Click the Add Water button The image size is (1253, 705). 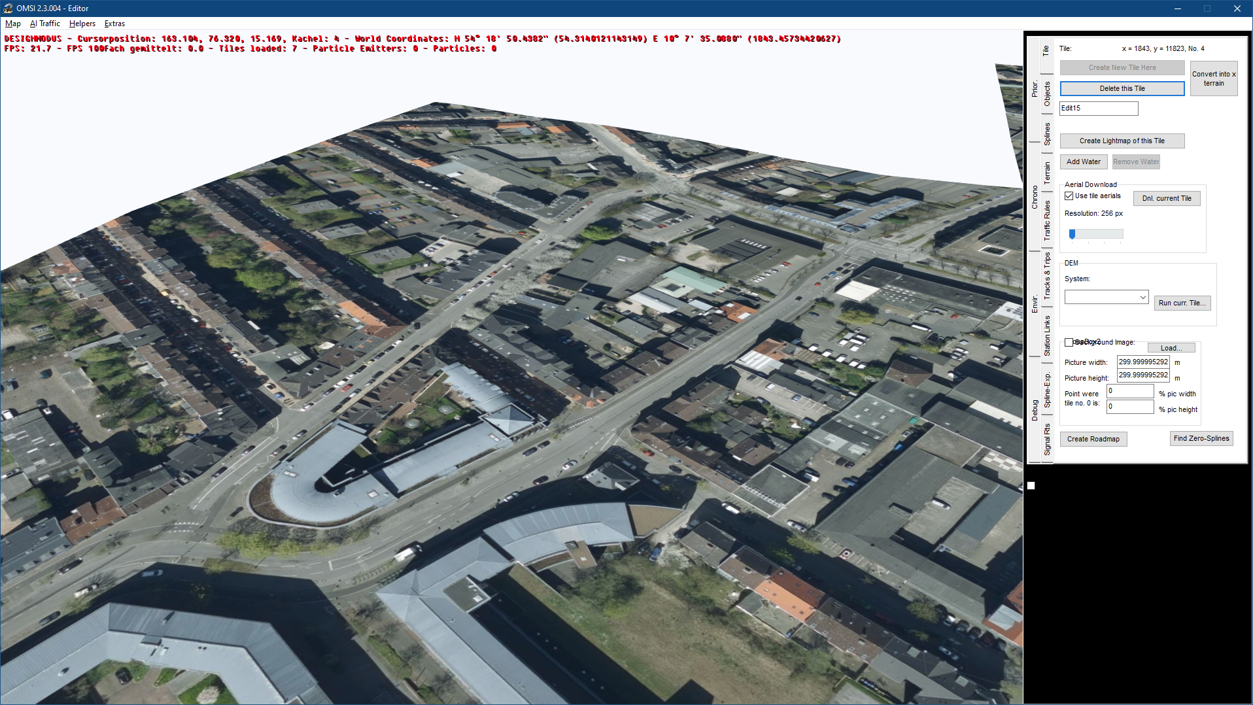click(x=1084, y=162)
